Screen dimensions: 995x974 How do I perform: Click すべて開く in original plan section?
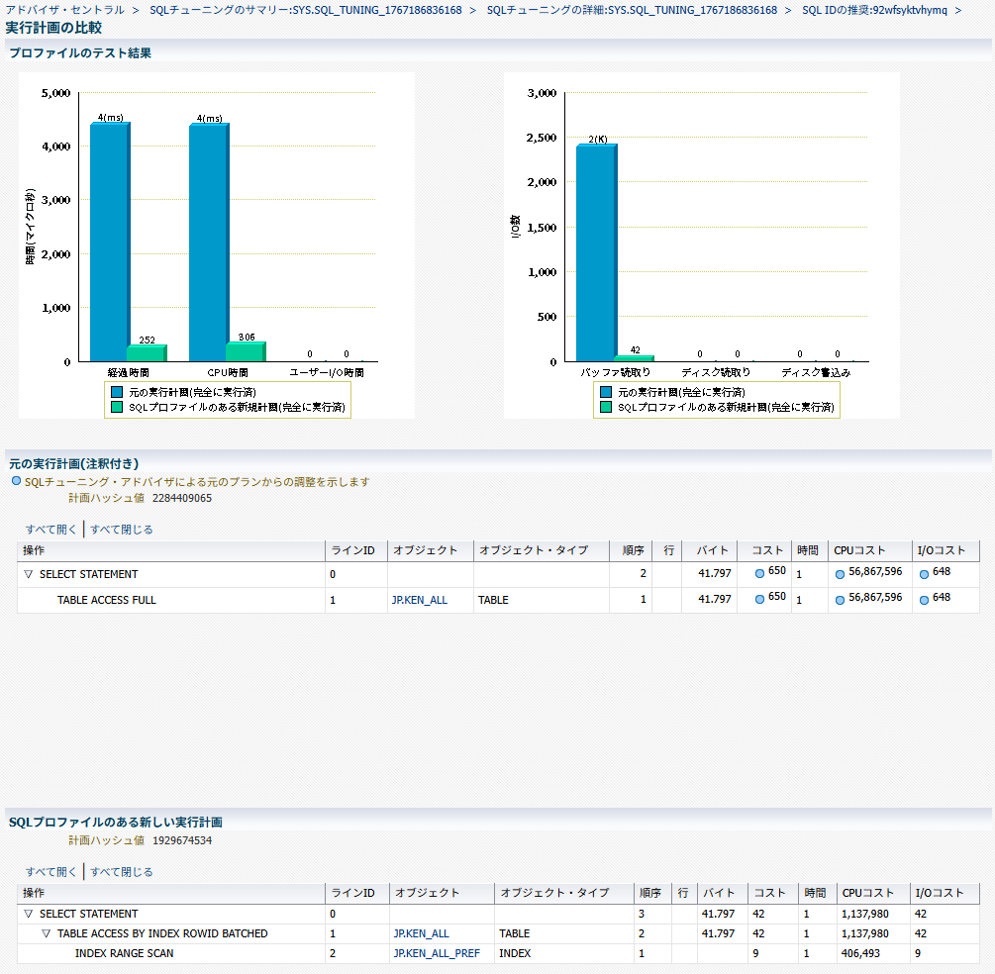[x=51, y=530]
